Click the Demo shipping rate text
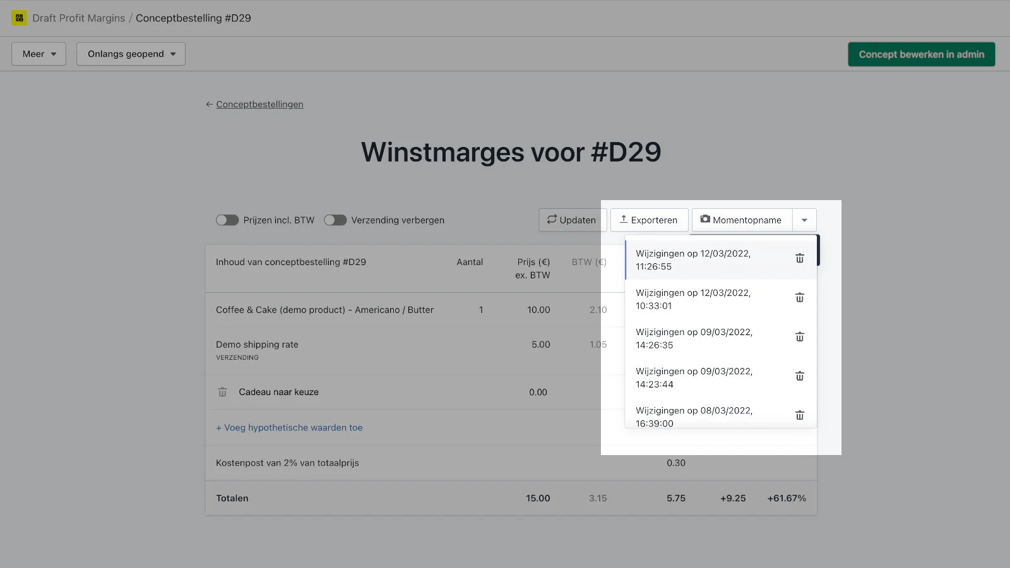The image size is (1010, 568). tap(257, 345)
